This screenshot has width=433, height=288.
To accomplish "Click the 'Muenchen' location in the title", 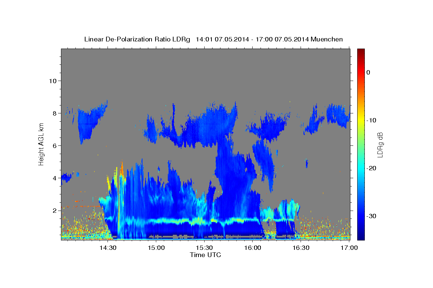I will 327,39.
